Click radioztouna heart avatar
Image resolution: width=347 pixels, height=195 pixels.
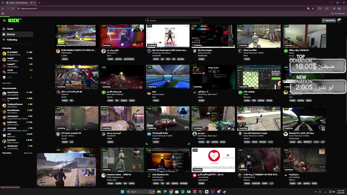coord(194,175)
